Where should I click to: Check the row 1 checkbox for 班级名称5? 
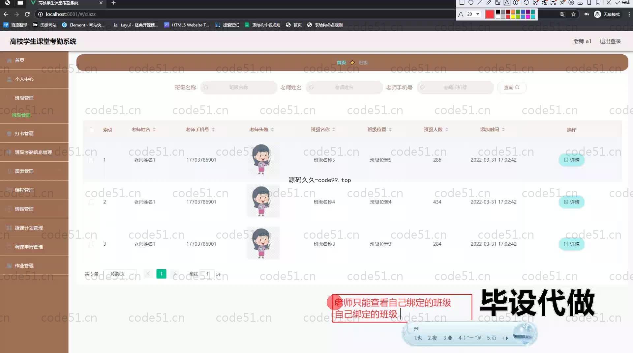[91, 160]
